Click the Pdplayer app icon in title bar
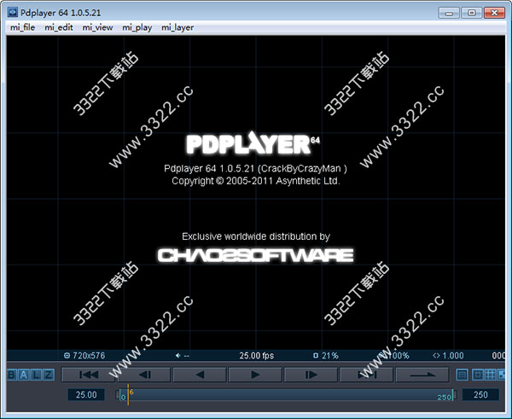This screenshot has height=419, width=512. [13, 13]
